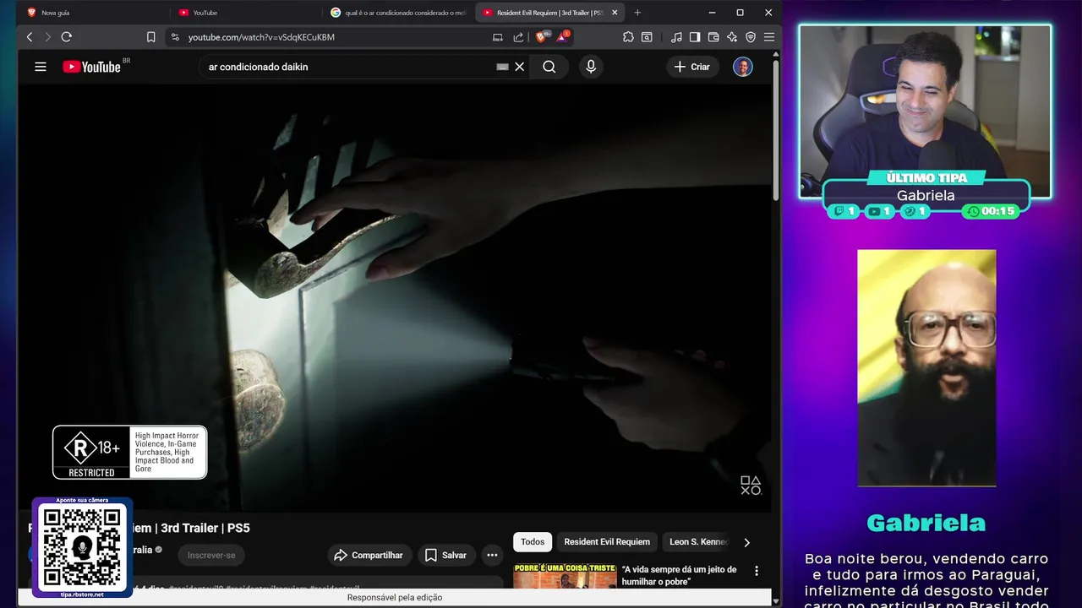Open the extensions puzzle icon
Screen dimensions: 1082x608
628,37
